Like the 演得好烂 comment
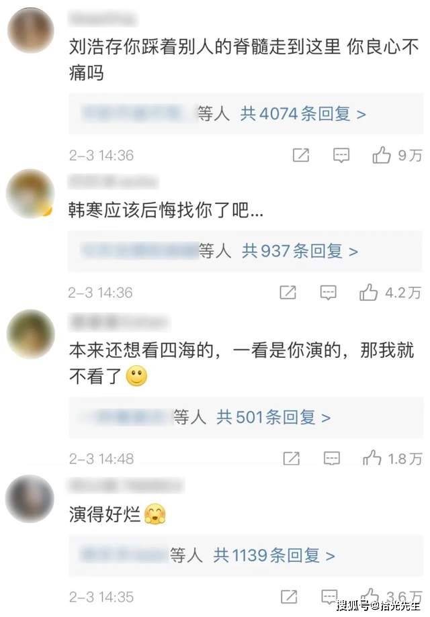The image size is (430, 617). (x=370, y=596)
